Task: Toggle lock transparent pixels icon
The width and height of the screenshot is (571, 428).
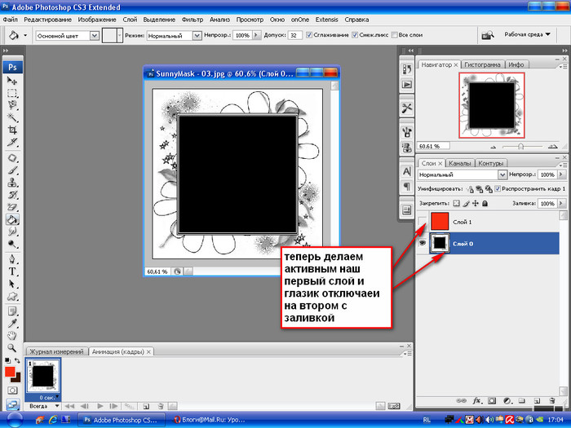Action: tap(456, 204)
